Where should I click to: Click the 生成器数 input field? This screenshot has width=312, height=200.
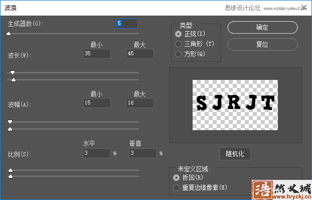127,24
